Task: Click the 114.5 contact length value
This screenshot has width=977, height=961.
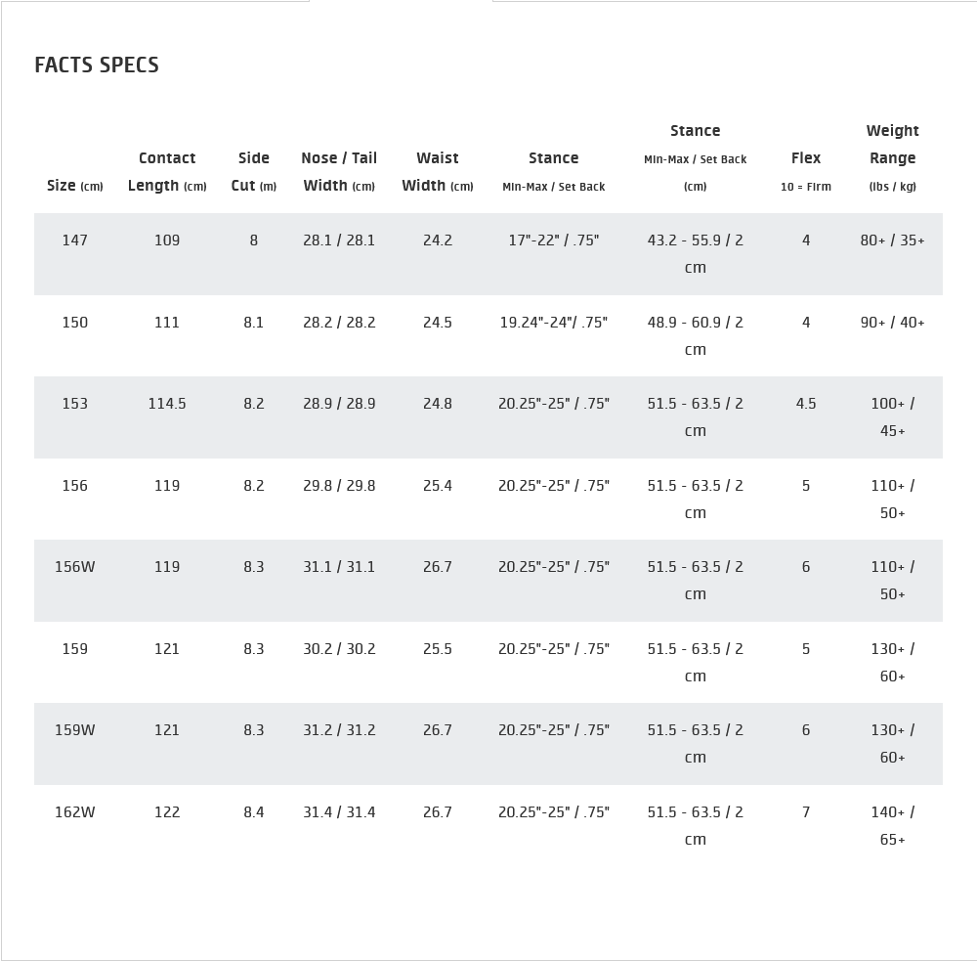Action: [167, 404]
